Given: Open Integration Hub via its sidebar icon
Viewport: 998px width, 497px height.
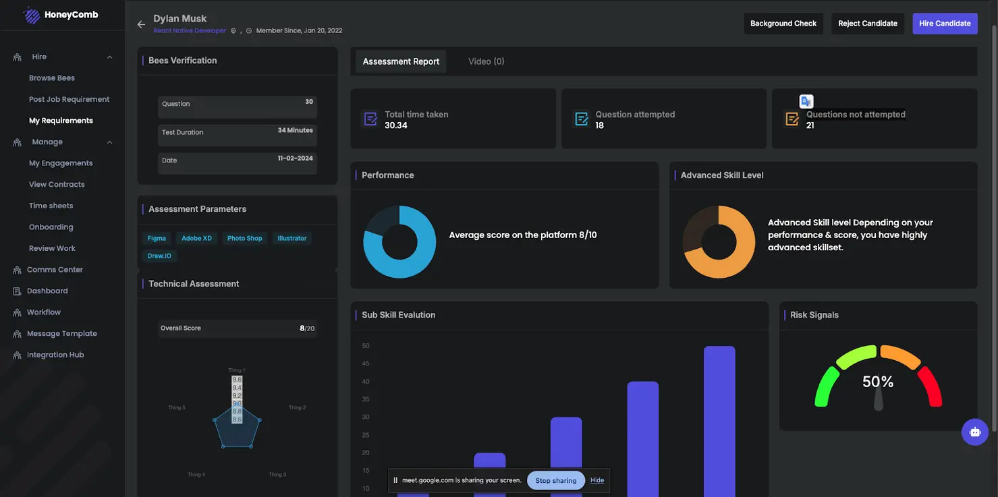Looking at the screenshot, I should (x=18, y=355).
